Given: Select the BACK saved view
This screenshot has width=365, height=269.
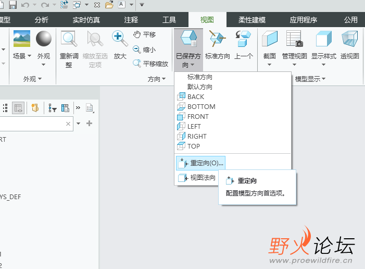Looking at the screenshot, I should [196, 96].
